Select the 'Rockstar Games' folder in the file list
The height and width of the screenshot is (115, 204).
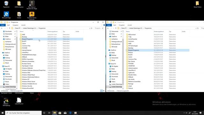coord(51,64)
